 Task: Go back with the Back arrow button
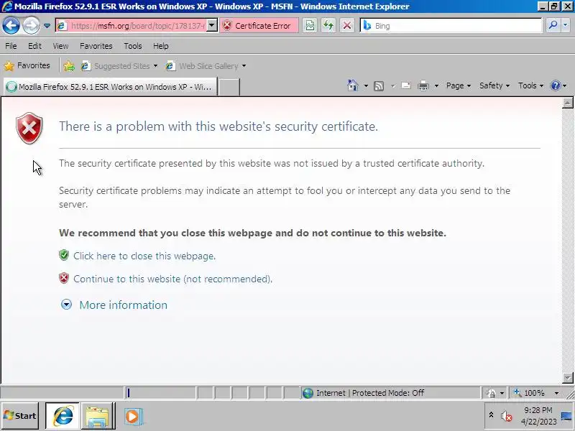coord(11,26)
